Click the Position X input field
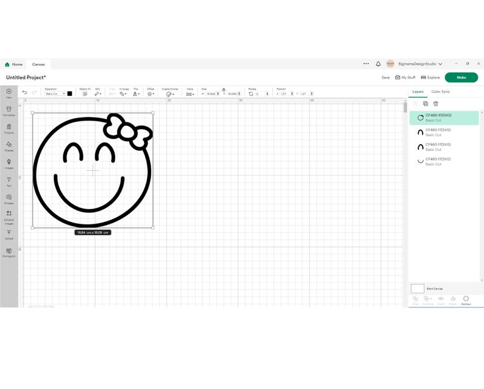The width and height of the screenshot is (484, 389). click(285, 94)
